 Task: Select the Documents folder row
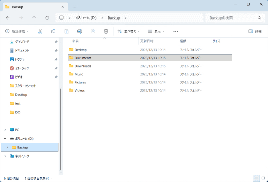(x=150, y=58)
